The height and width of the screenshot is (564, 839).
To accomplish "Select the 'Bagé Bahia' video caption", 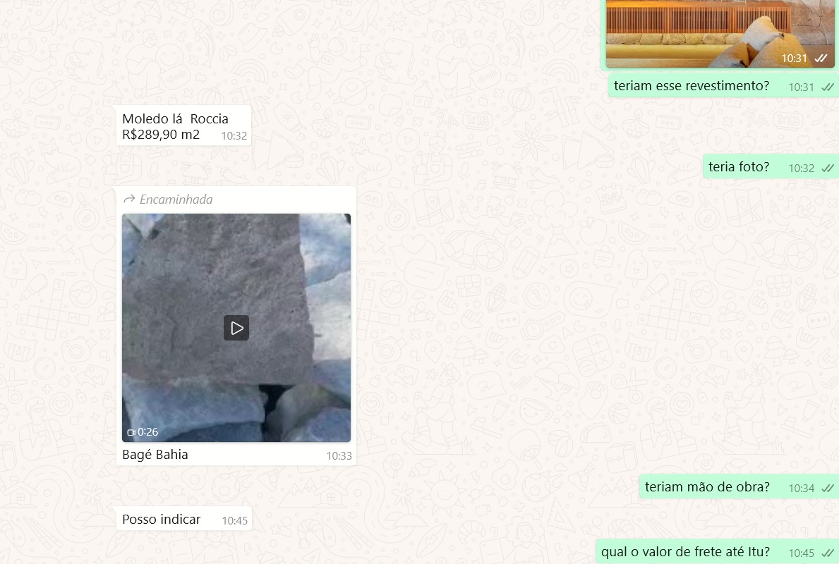I will [155, 455].
